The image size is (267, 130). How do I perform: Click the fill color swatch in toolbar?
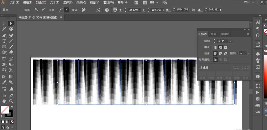[5, 109]
